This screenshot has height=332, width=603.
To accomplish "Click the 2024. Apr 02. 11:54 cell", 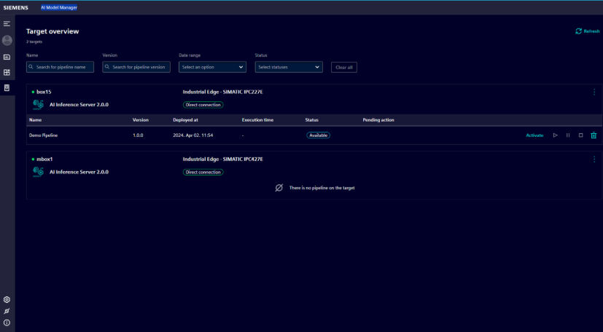I will [193, 135].
